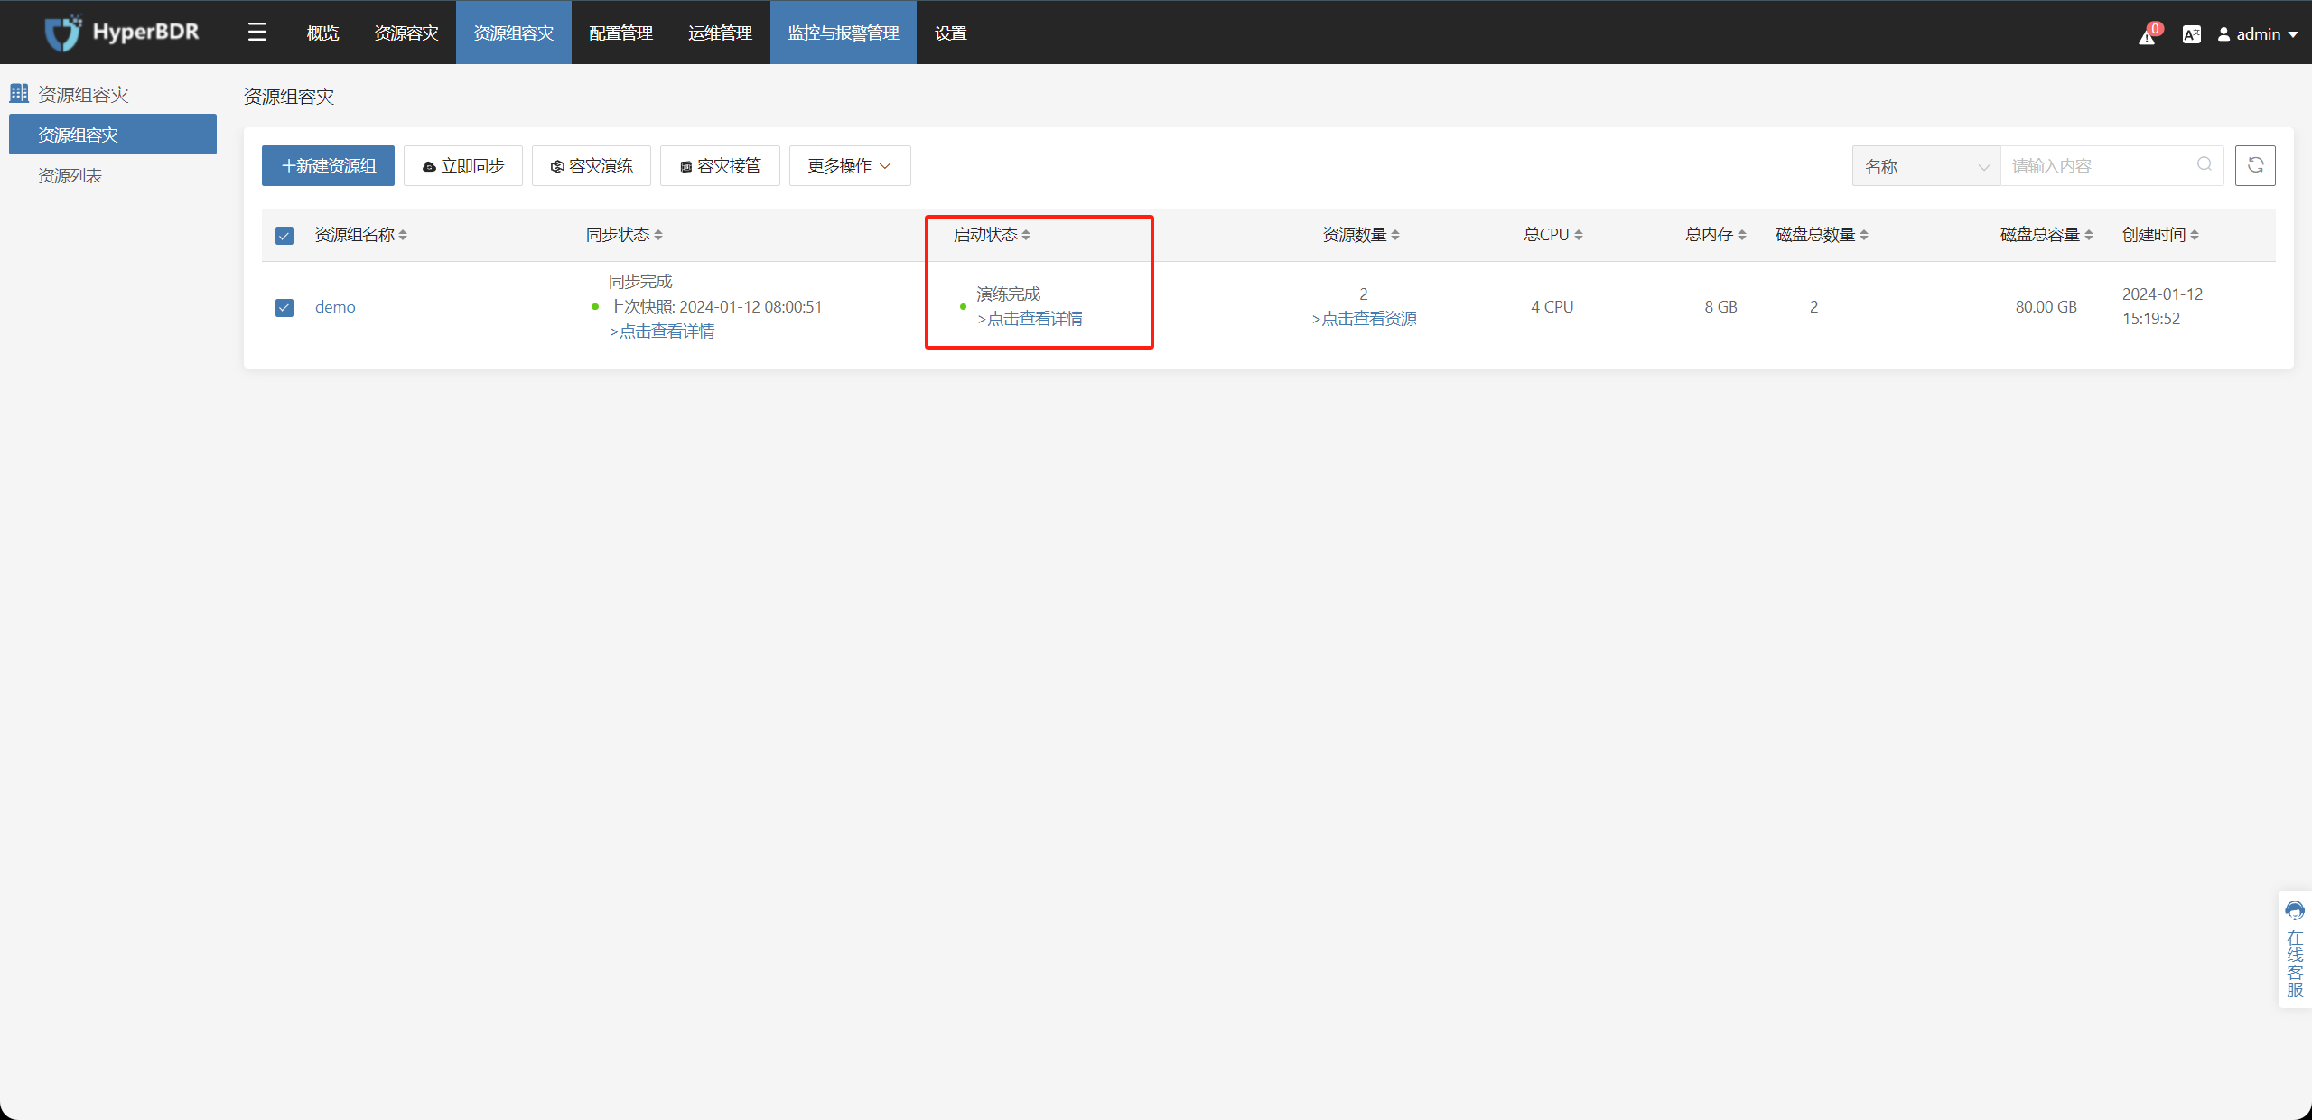View sync status details link
This screenshot has width=2312, height=1120.
662,331
